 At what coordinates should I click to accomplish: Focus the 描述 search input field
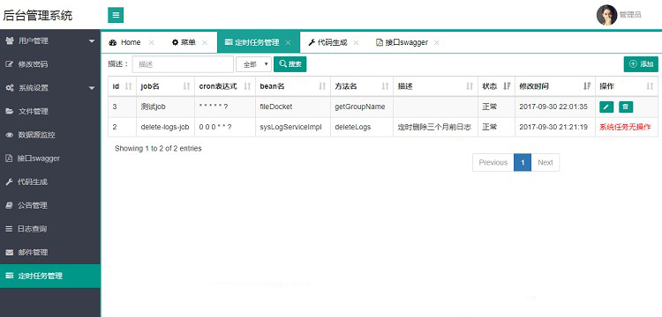183,64
